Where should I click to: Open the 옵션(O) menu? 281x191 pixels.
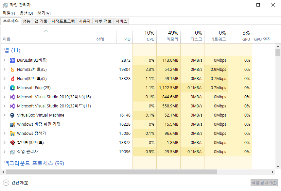pos(26,13)
